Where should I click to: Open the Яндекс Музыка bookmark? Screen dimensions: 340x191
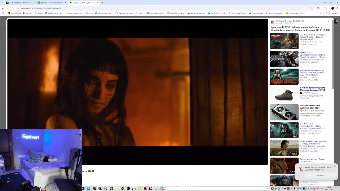coord(74,13)
